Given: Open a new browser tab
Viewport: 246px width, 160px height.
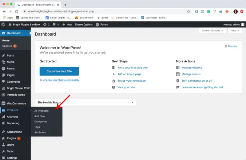Looking at the screenshot, I should (65, 5).
